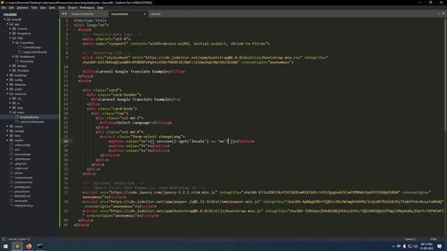Open Windows Start menu
The height and width of the screenshot is (251, 447).
(6, 246)
